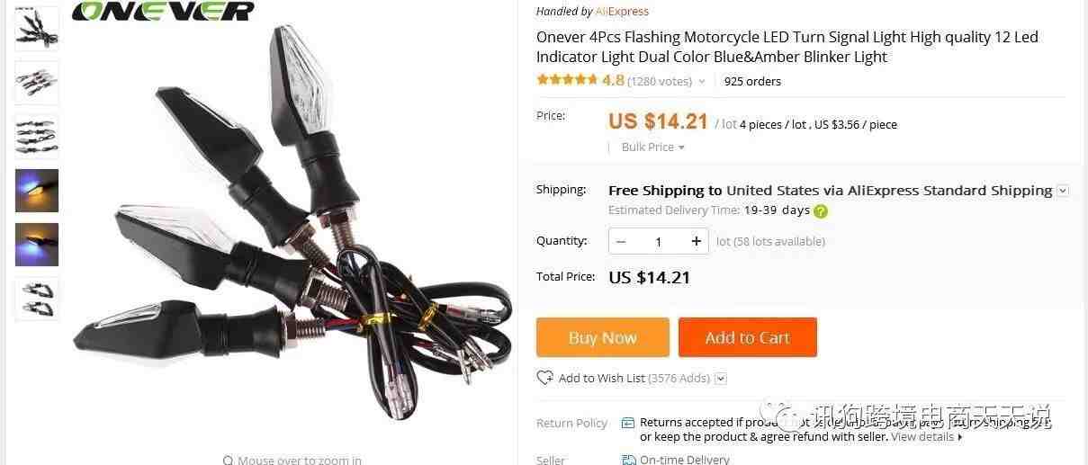This screenshot has height=465, width=1088.
Task: Click the star rating icons
Action: 567,80
